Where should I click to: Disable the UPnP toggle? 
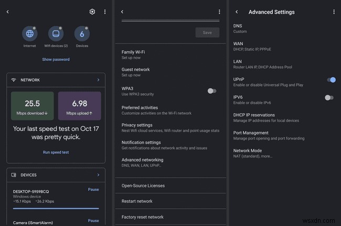tap(331, 80)
